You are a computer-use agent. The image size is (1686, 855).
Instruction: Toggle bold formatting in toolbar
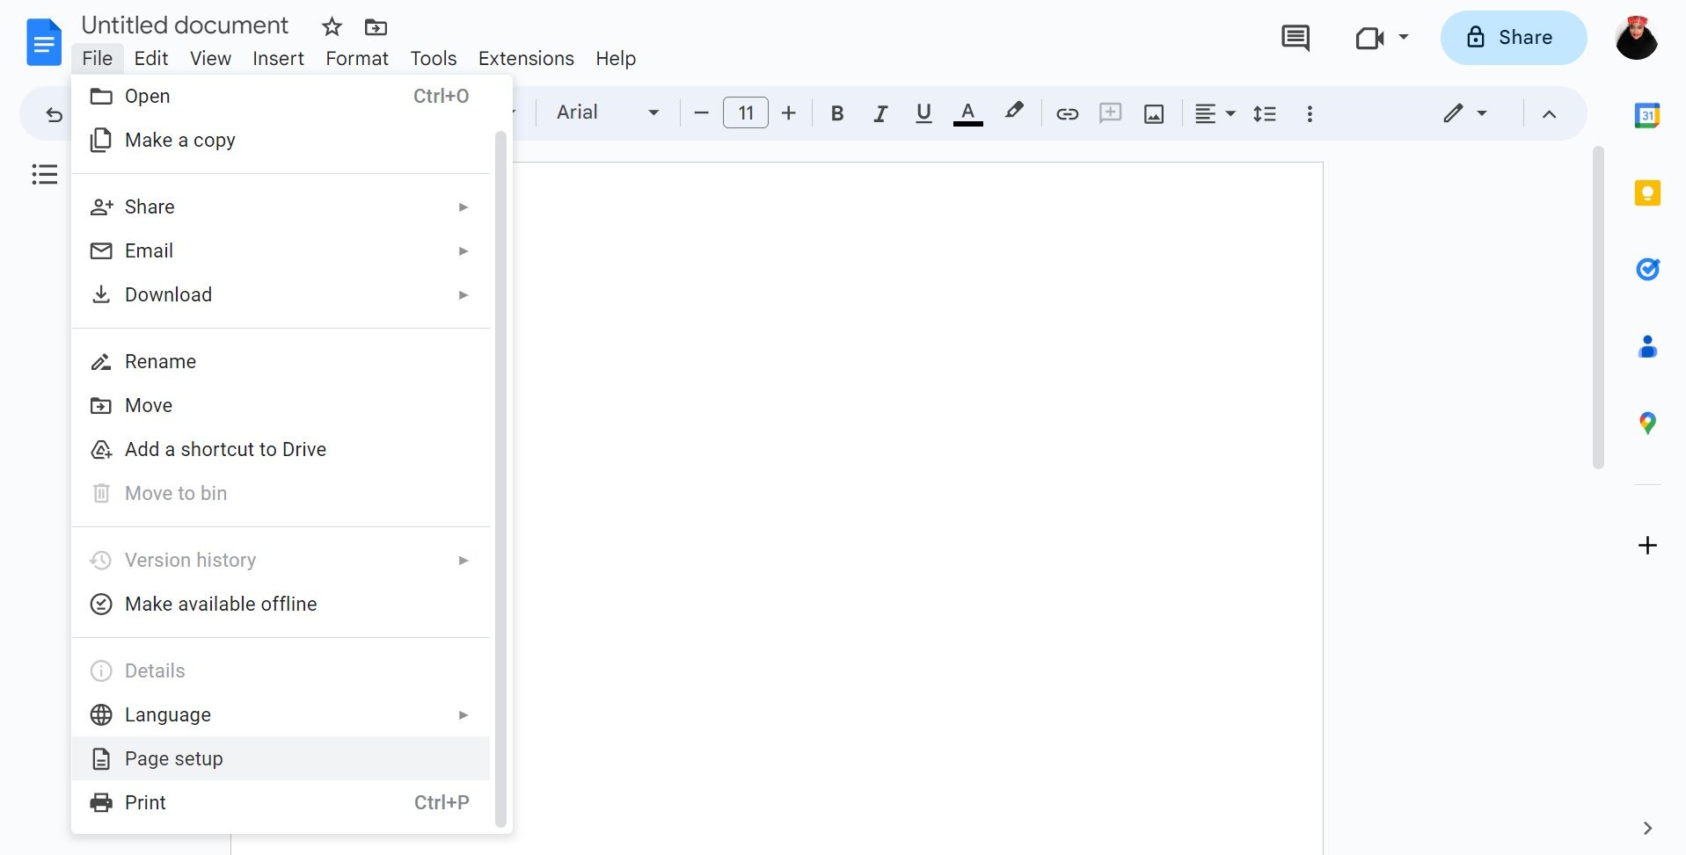click(x=836, y=112)
